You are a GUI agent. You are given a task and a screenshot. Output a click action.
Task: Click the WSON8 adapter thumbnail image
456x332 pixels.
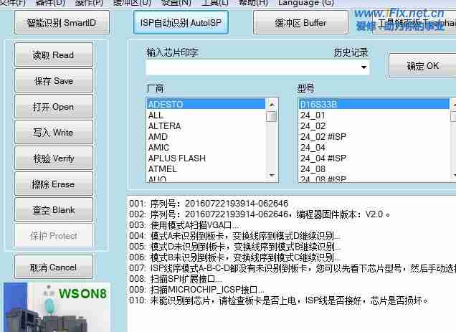click(57, 307)
